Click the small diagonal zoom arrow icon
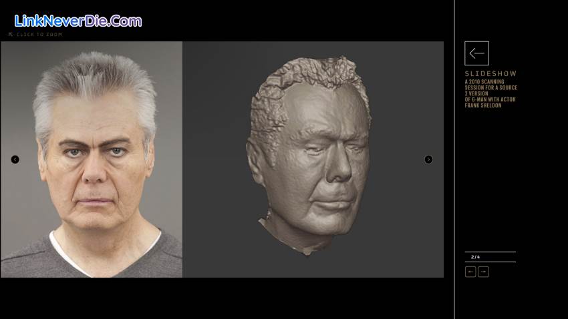 pyautogui.click(x=11, y=34)
